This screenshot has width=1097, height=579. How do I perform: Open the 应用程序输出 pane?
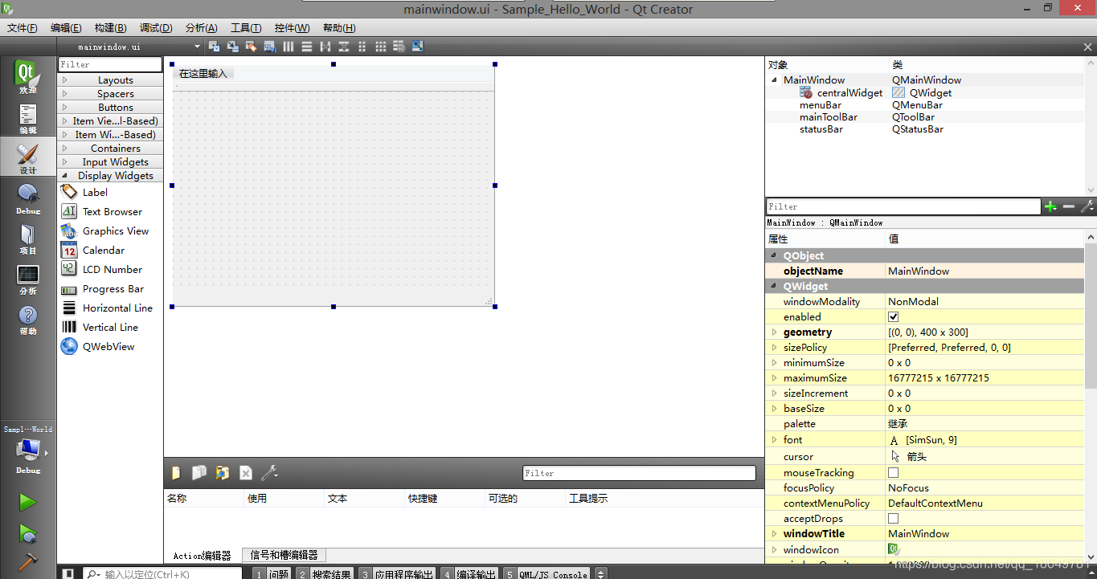[x=396, y=573]
